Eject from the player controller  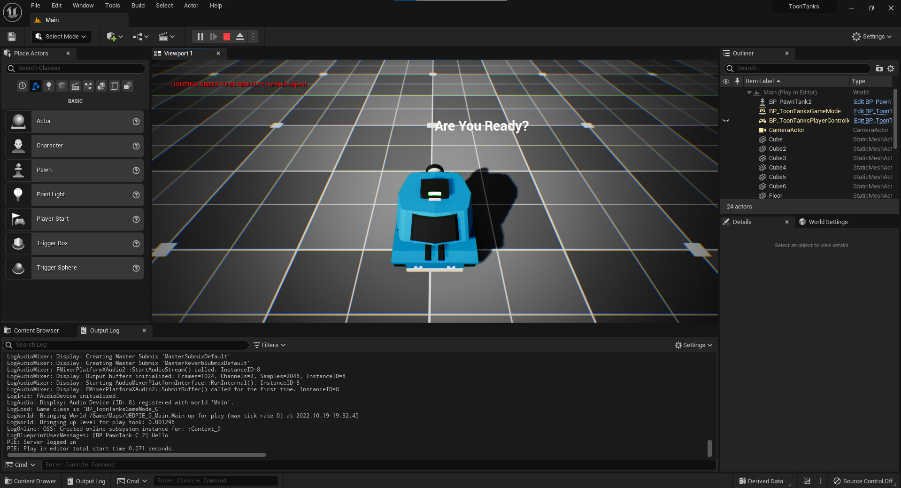point(240,37)
